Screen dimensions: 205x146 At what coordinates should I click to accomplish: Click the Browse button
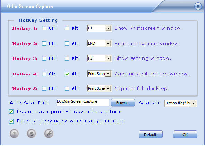(x=123, y=103)
